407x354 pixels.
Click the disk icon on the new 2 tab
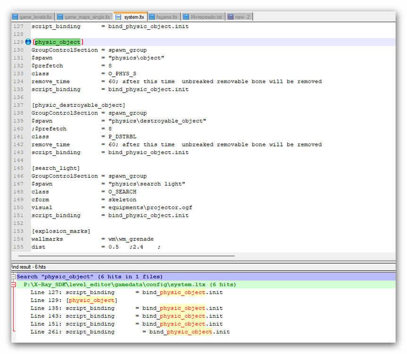[x=231, y=17]
